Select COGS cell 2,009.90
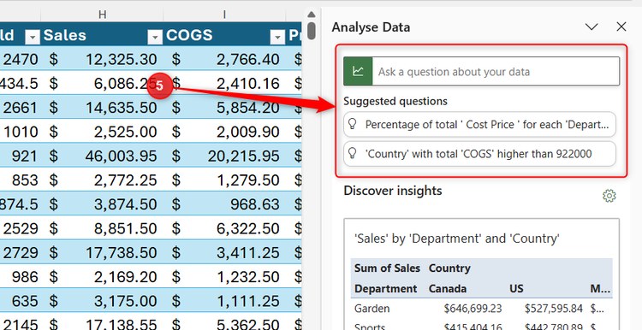 pyautogui.click(x=224, y=132)
